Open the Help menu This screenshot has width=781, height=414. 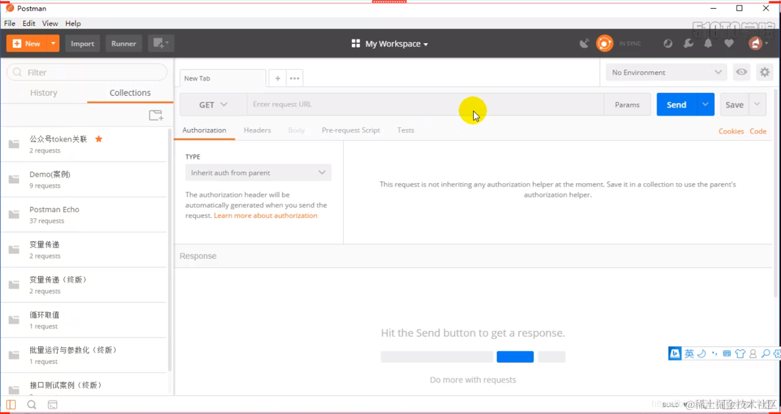pyautogui.click(x=73, y=24)
